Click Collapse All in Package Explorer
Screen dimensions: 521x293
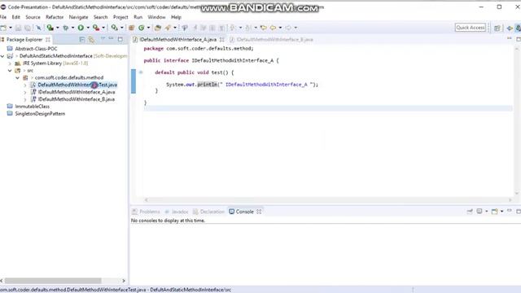tap(82, 40)
